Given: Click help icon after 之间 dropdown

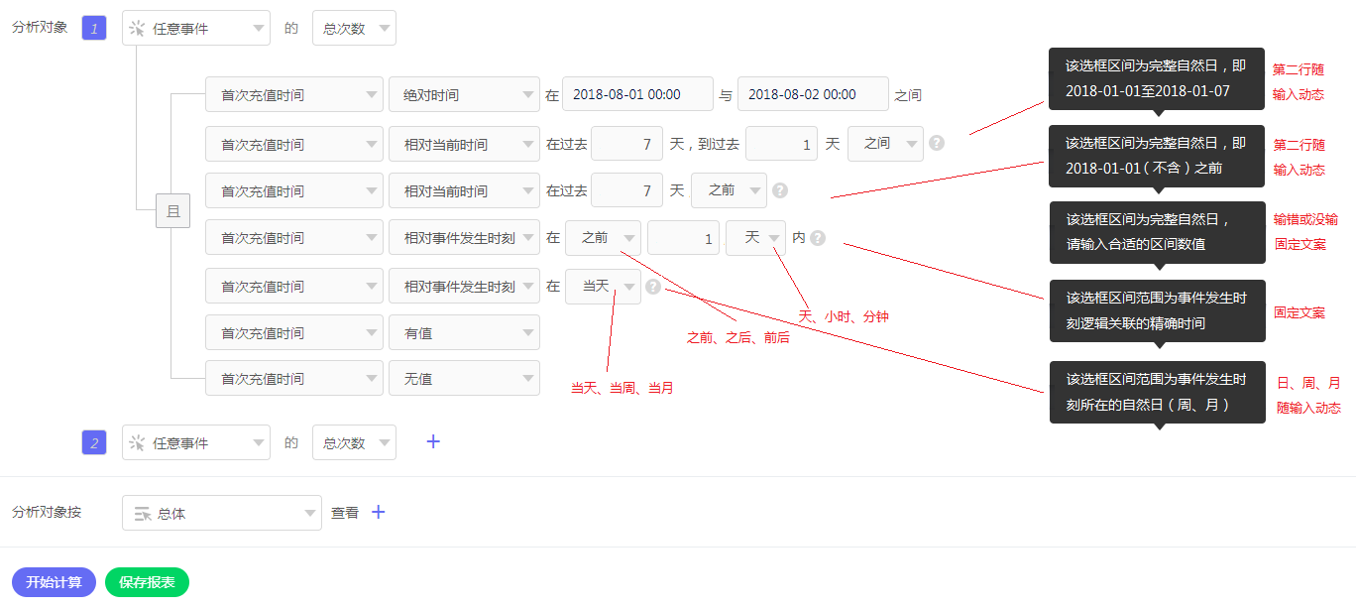Looking at the screenshot, I should point(937,143).
